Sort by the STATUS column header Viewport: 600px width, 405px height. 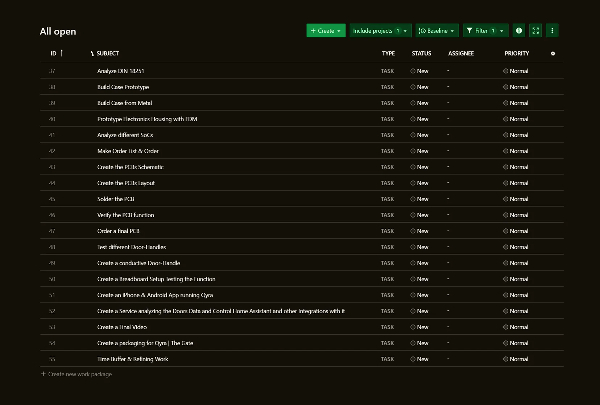click(421, 53)
